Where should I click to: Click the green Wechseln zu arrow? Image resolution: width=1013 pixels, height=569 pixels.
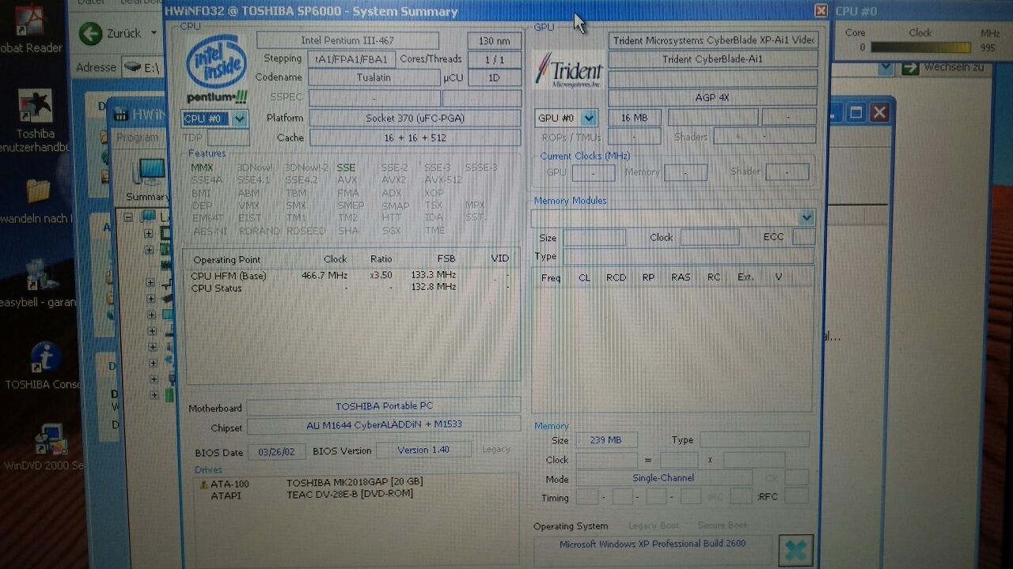(x=911, y=68)
